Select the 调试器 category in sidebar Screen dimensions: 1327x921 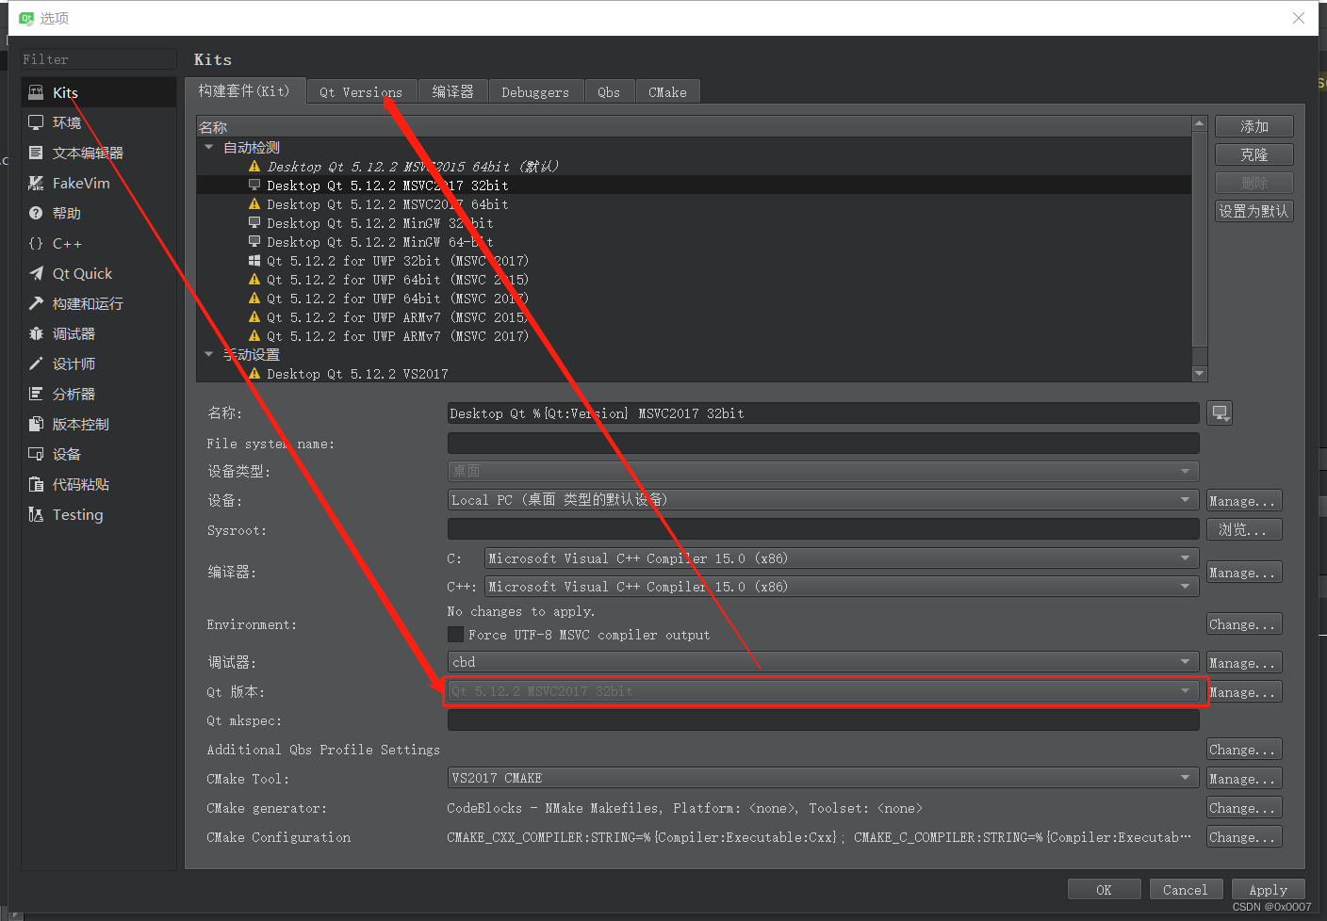[x=73, y=333]
